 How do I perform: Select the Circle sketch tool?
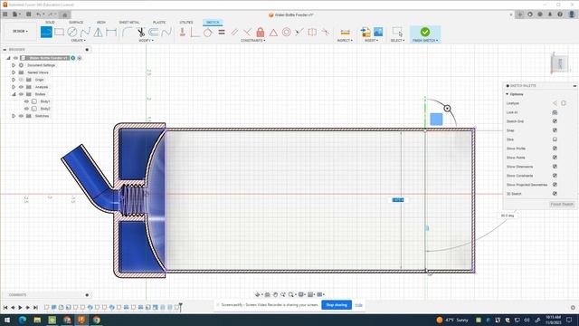tap(72, 33)
